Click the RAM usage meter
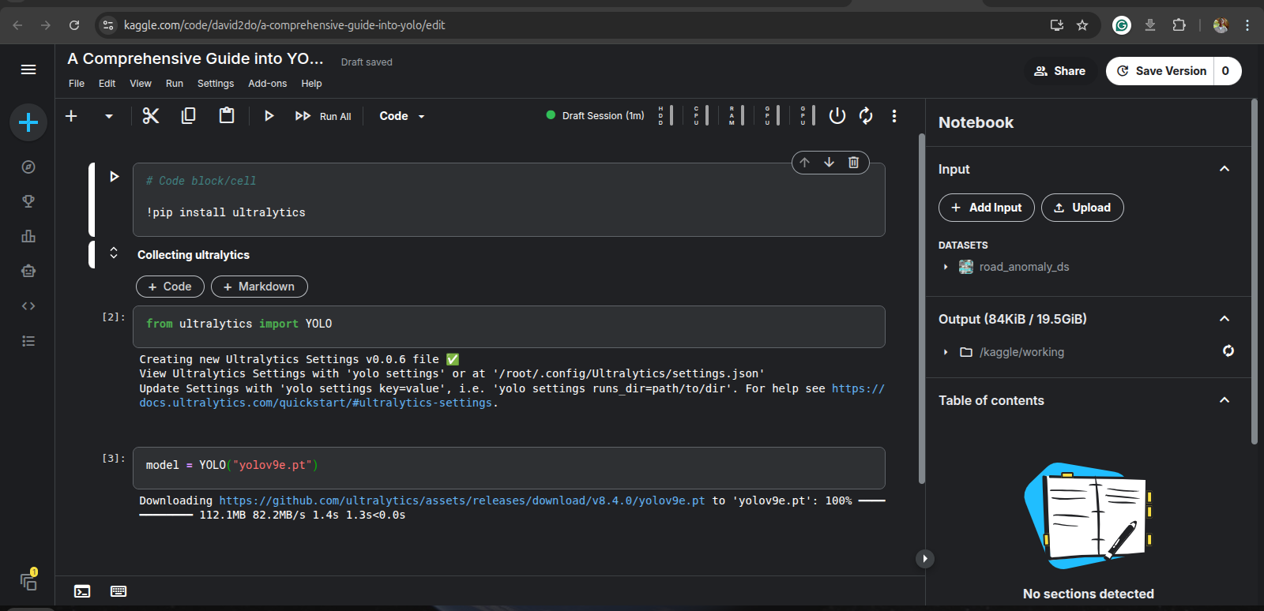1264x611 pixels. [736, 116]
